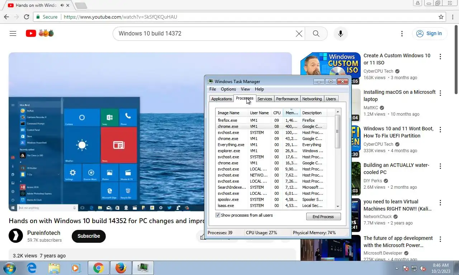The height and width of the screenshot is (275, 459).
Task: Show hidden tray icons arrow
Action: [397, 268]
